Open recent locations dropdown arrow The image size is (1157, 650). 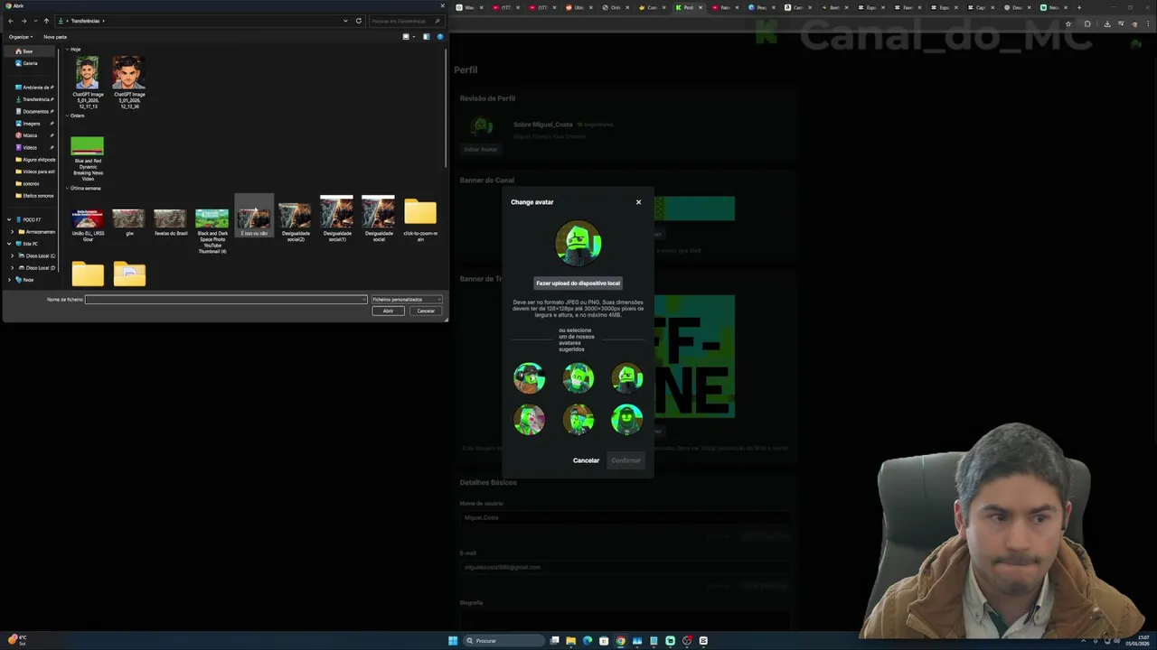click(x=35, y=21)
